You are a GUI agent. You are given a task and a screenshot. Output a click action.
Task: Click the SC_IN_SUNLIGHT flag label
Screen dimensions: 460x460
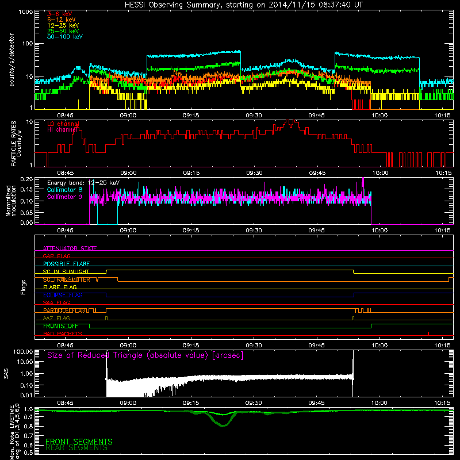tap(66, 271)
